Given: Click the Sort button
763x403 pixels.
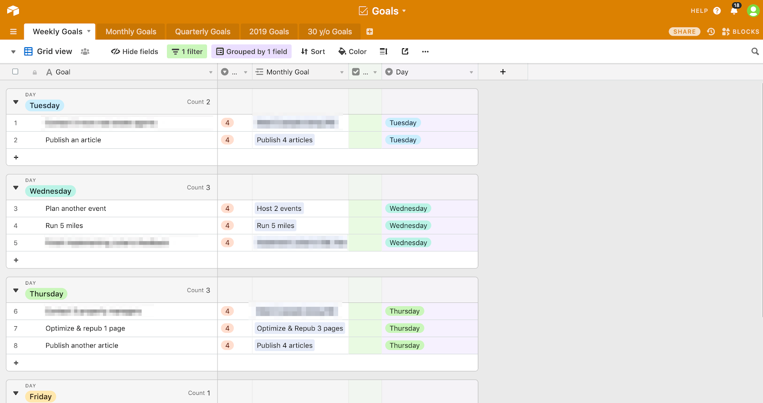Looking at the screenshot, I should pyautogui.click(x=313, y=52).
